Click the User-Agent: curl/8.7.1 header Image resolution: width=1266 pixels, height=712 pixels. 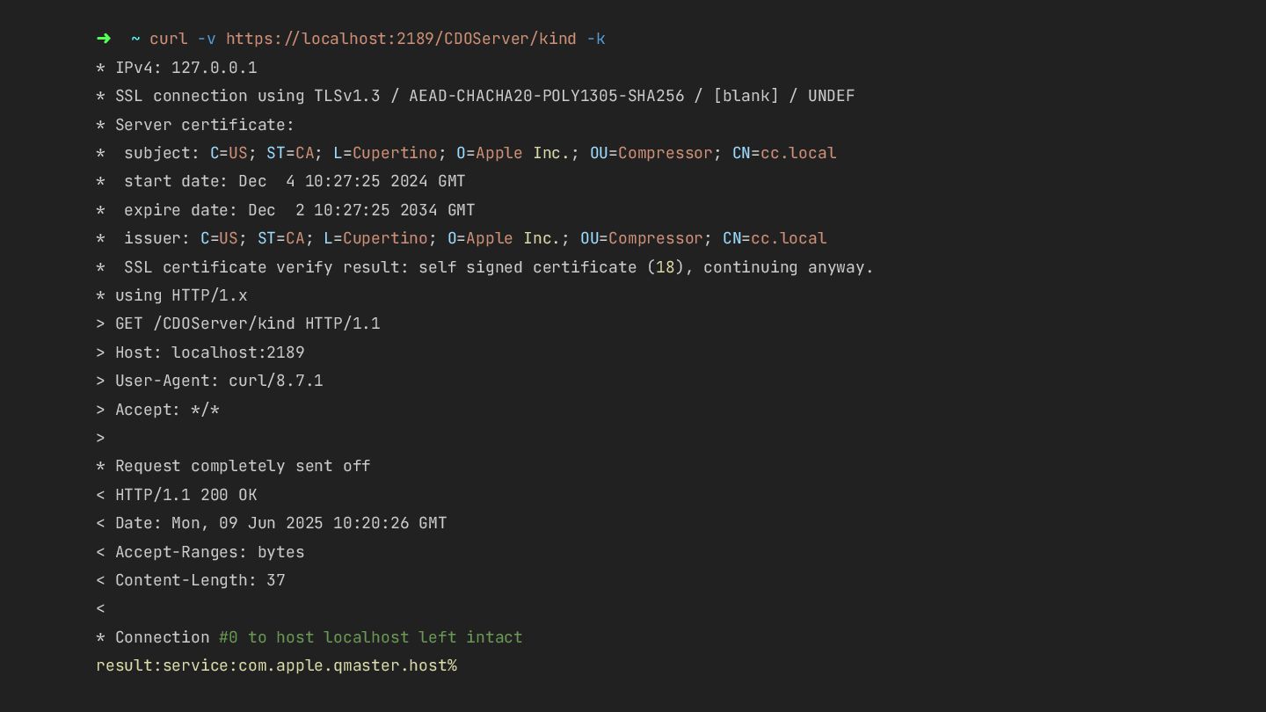219,381
